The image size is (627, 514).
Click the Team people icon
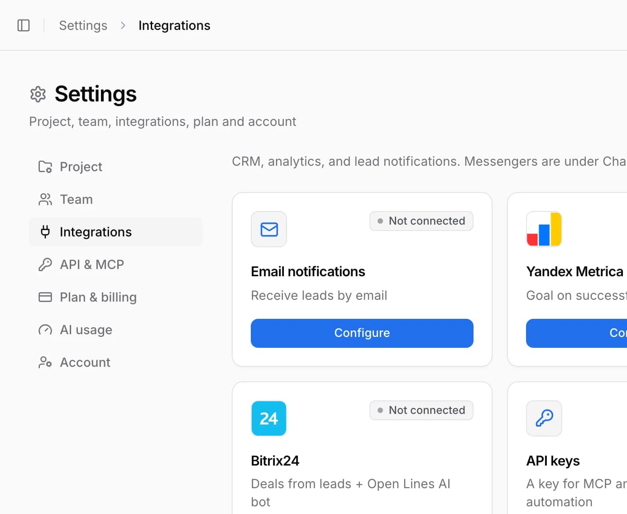click(45, 199)
